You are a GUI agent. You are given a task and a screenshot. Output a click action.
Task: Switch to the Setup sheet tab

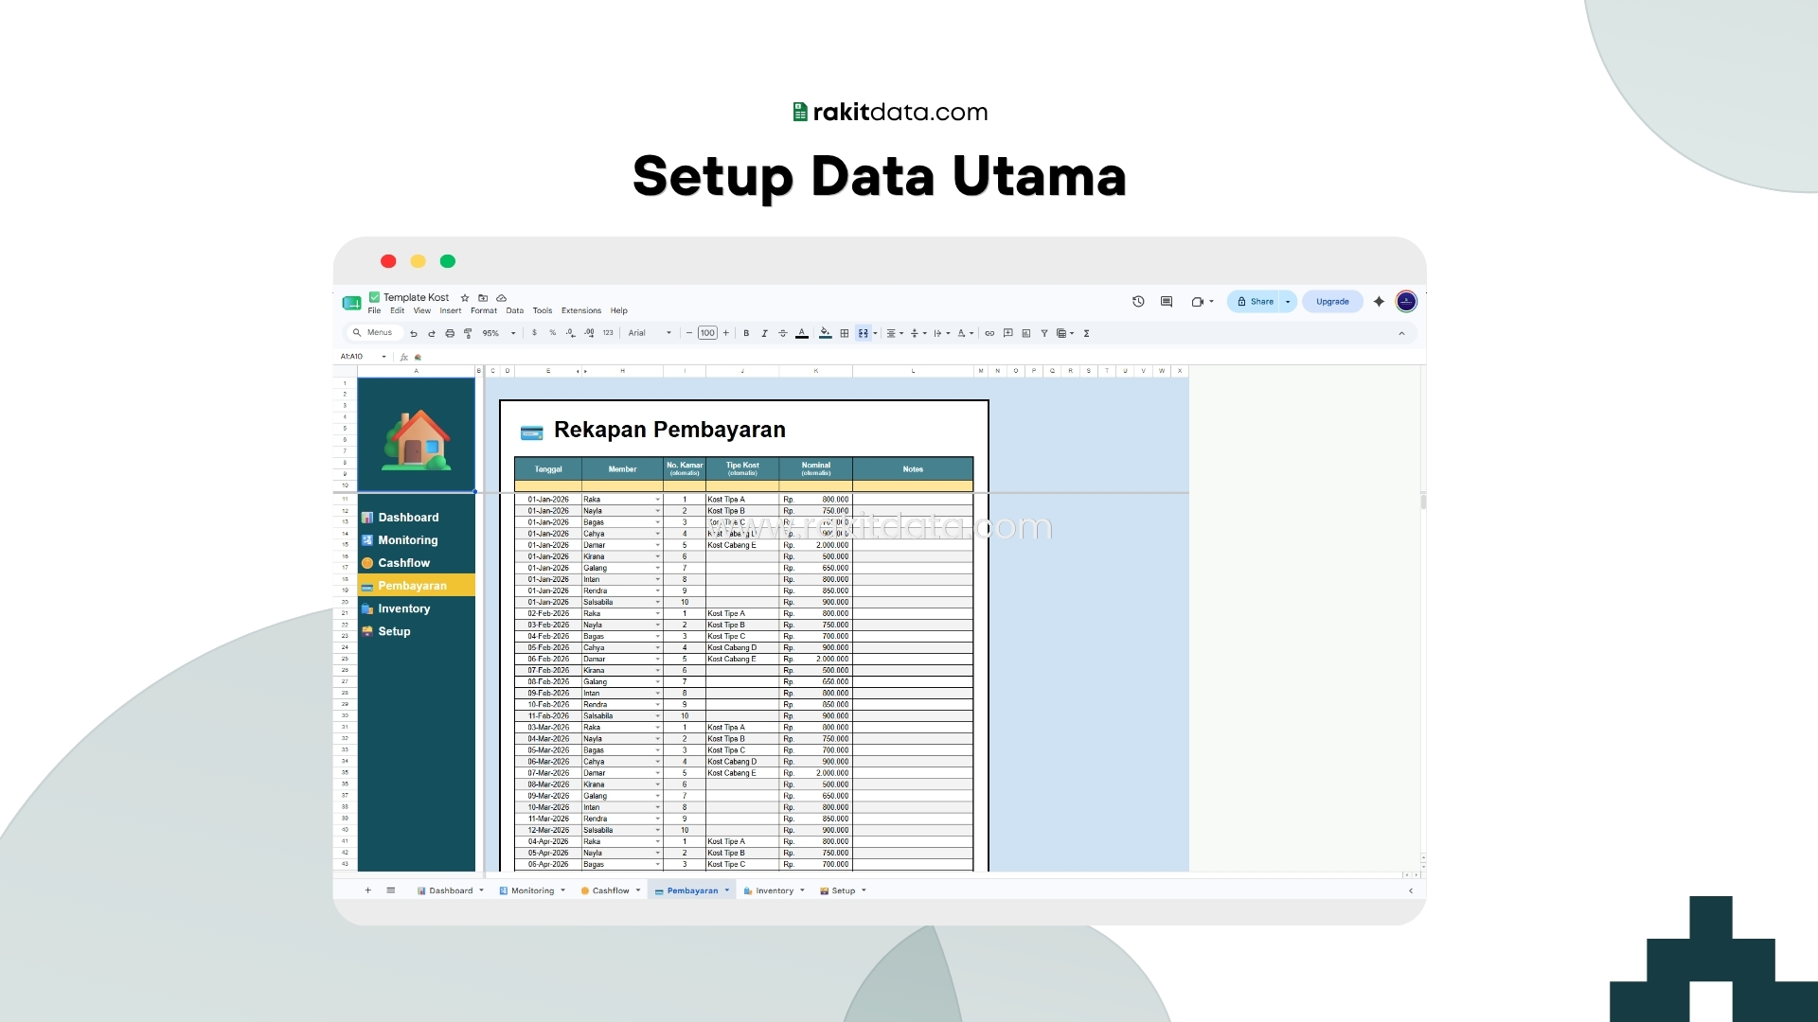pos(843,890)
